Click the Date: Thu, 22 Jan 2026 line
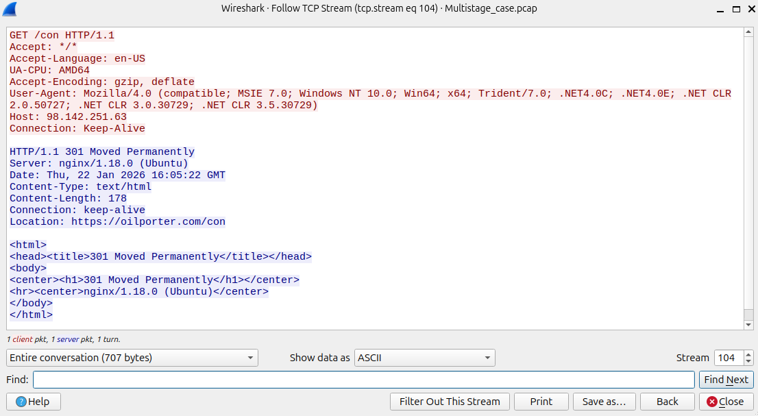Screen dimensions: 758x416 tap(117, 175)
